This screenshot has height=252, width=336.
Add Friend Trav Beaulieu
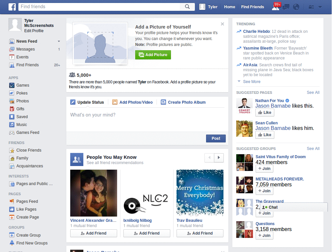(200, 233)
